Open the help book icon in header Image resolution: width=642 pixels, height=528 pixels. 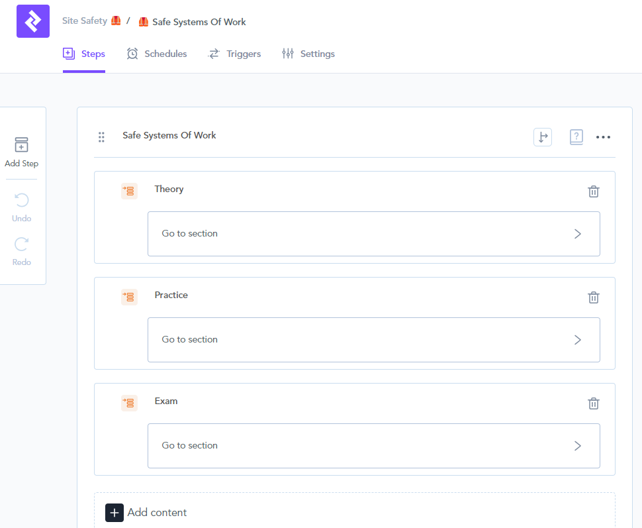(576, 137)
